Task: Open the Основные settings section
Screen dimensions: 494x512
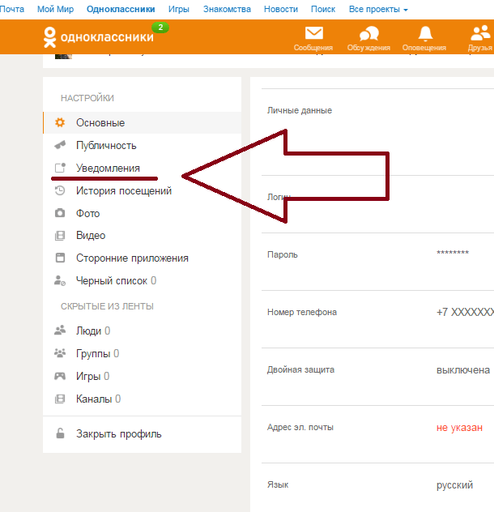Action: (142, 123)
